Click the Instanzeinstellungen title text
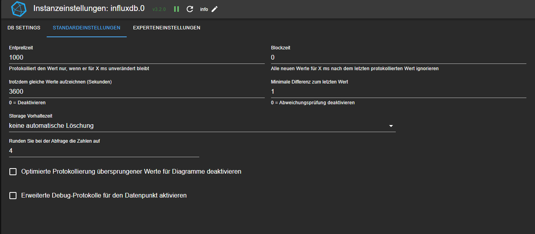535x234 pixels. tap(88, 8)
